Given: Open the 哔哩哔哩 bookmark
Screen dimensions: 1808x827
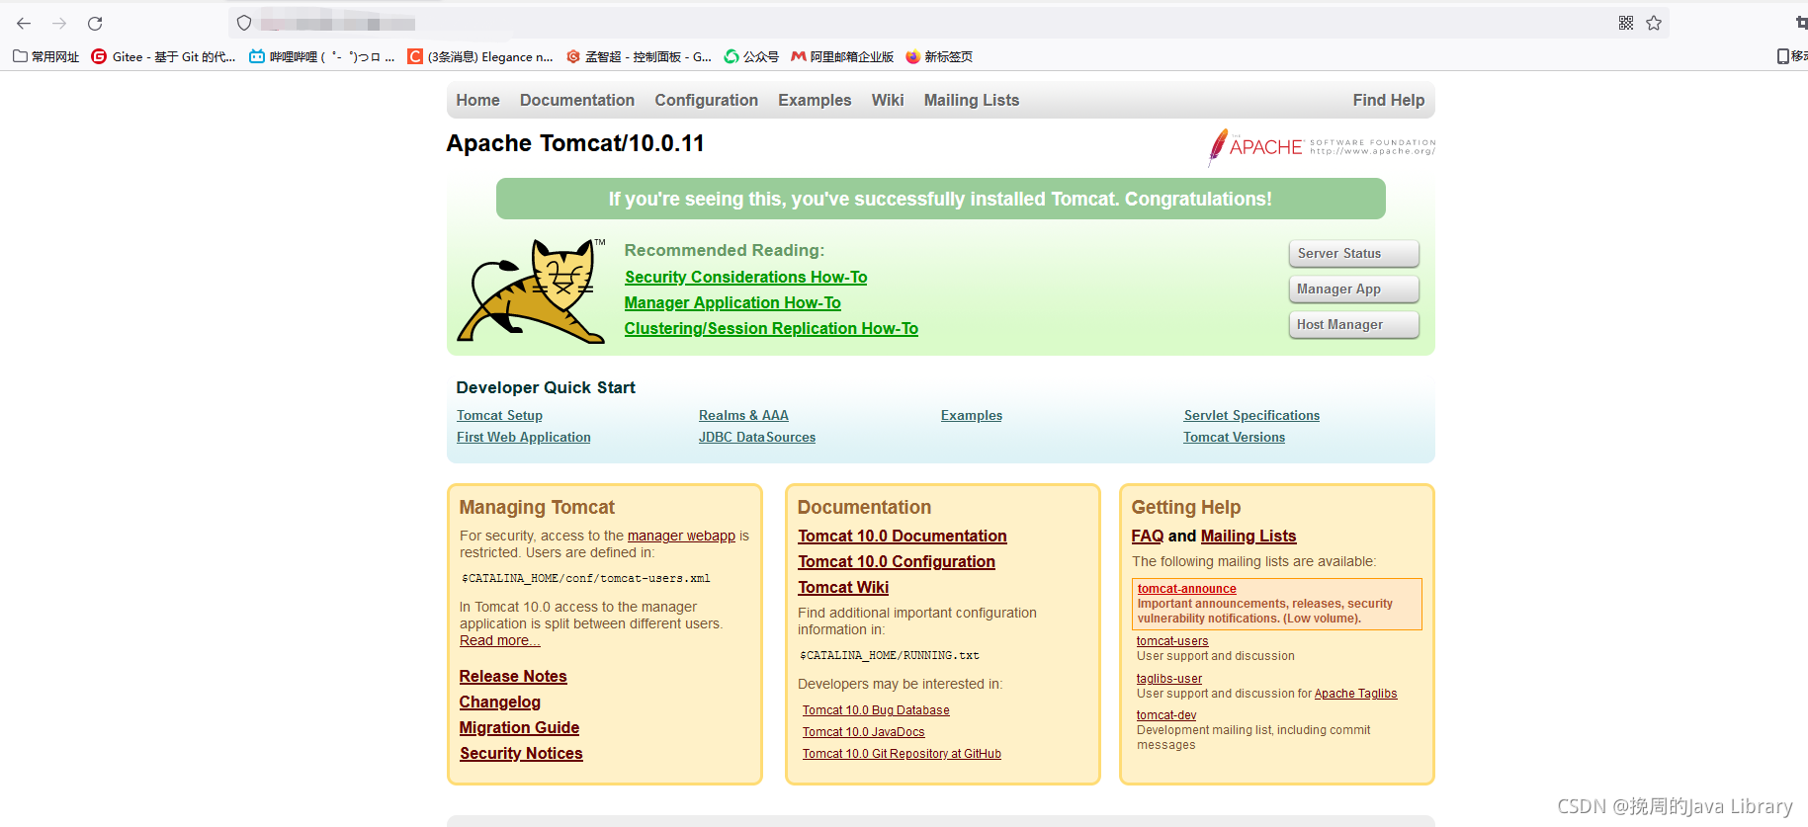Looking at the screenshot, I should coord(321,56).
